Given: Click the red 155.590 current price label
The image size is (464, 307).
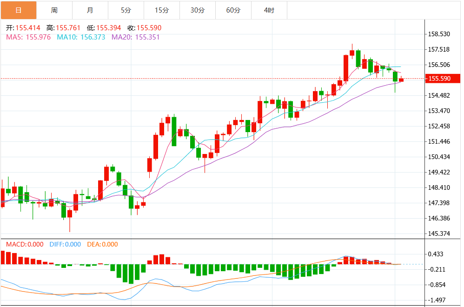Looking at the screenshot, I should click(443, 79).
